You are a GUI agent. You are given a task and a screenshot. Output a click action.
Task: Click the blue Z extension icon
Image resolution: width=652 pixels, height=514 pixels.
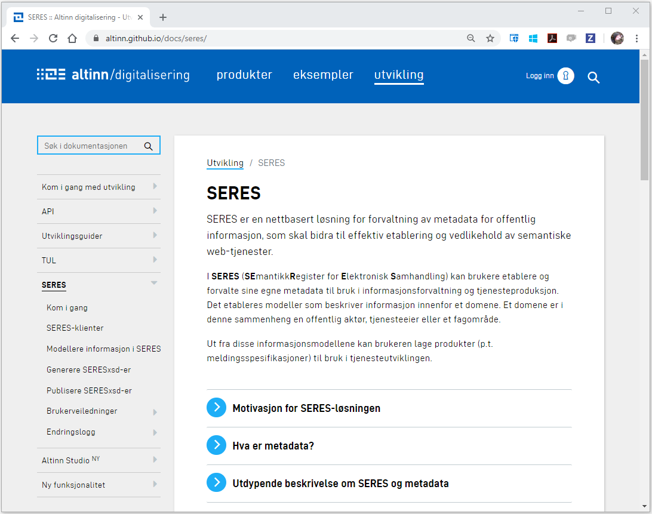click(x=591, y=38)
